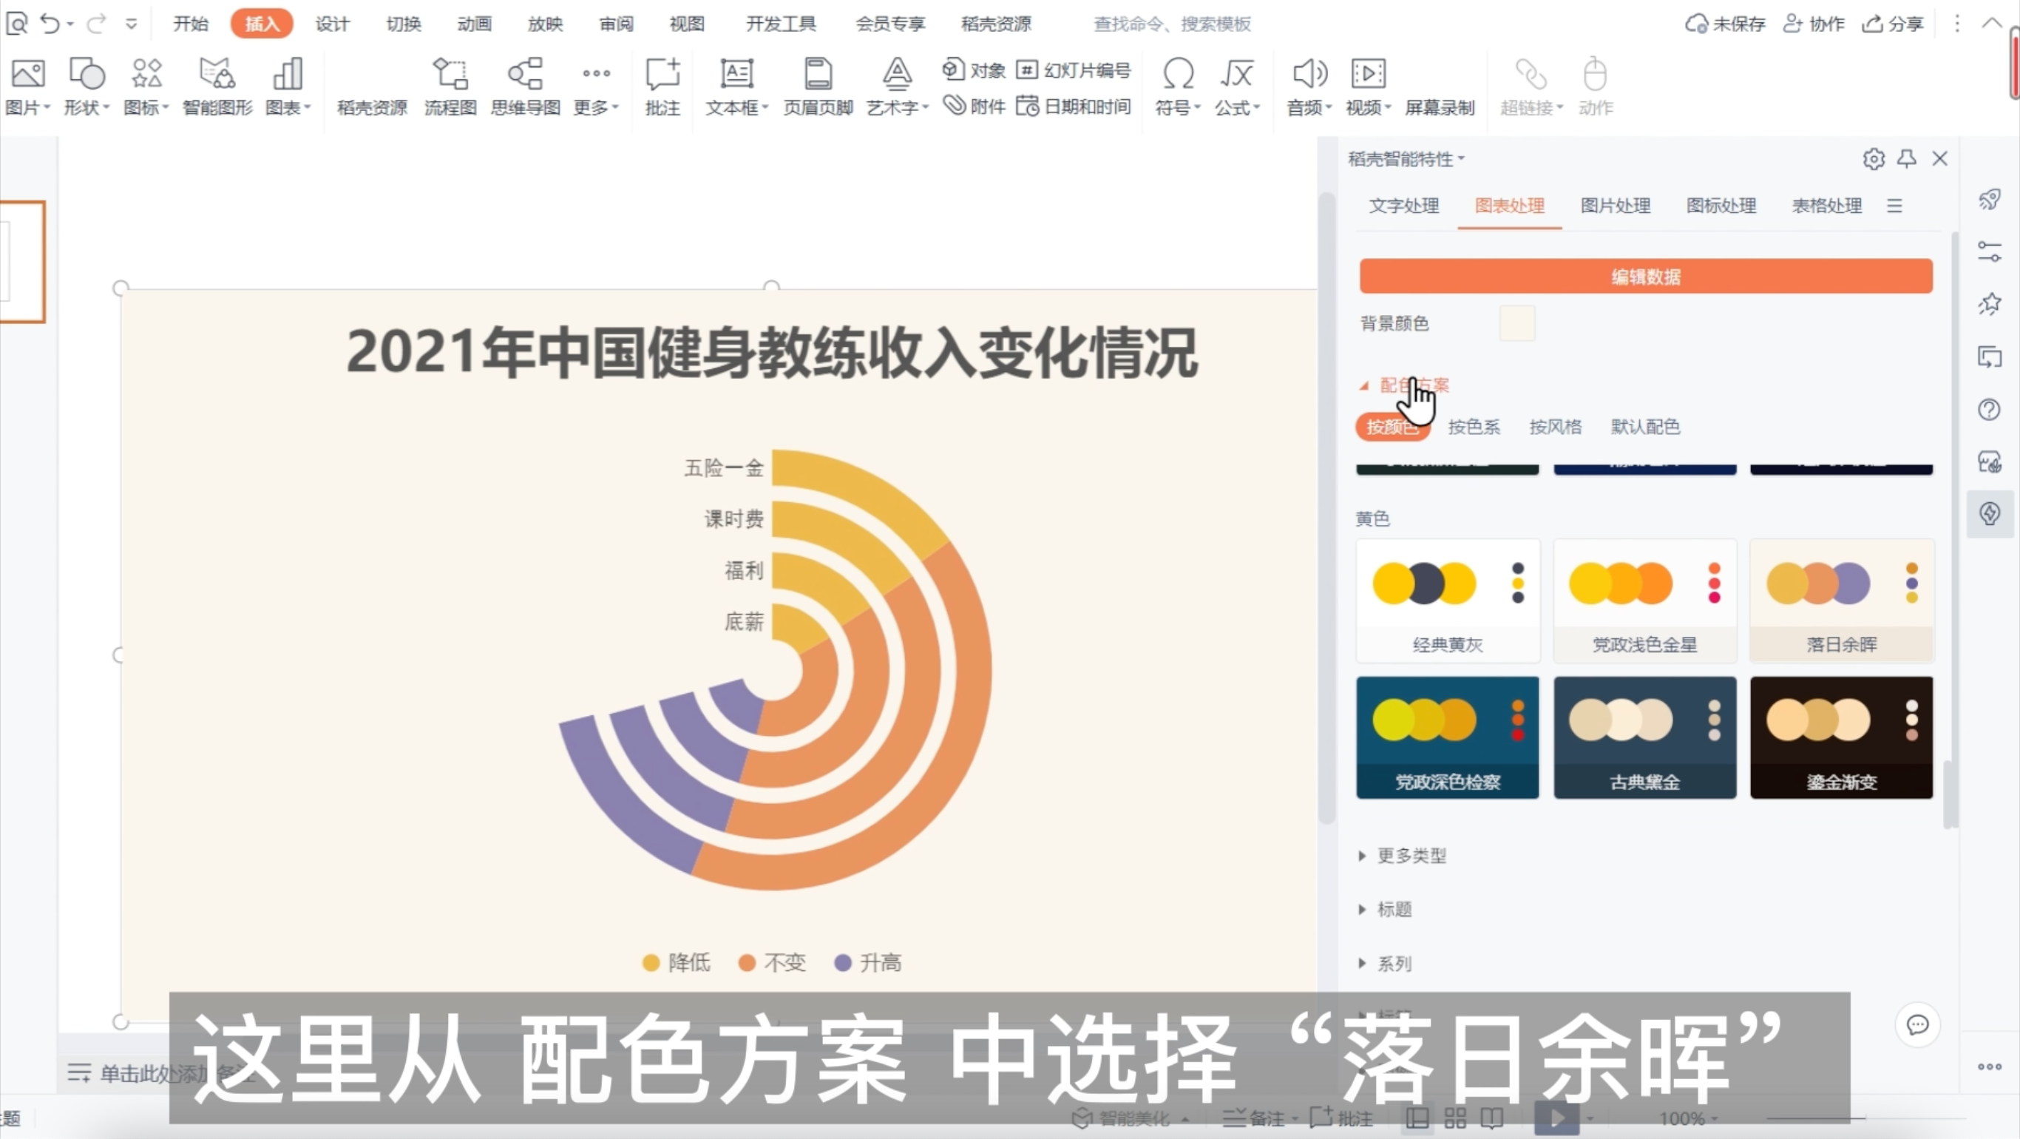This screenshot has width=2020, height=1139.
Task: Pin the 稻壳智能特性 panel
Action: [x=1907, y=159]
